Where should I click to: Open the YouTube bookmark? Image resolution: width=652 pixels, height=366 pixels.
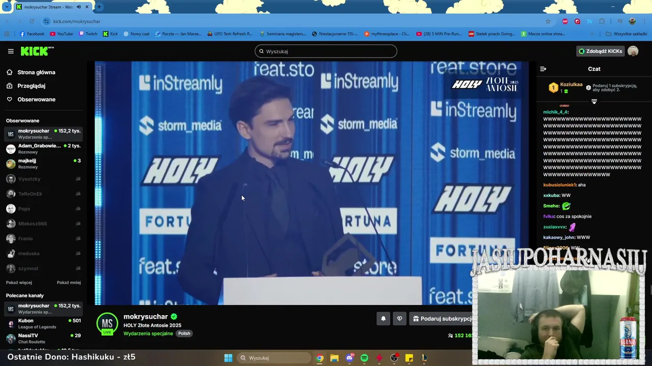pyautogui.click(x=61, y=34)
